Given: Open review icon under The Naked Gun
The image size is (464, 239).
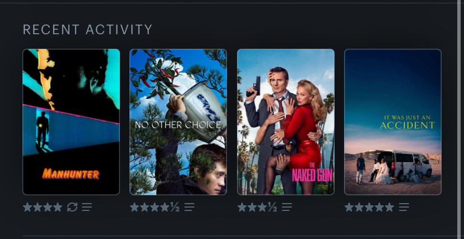Looking at the screenshot, I should [x=287, y=207].
